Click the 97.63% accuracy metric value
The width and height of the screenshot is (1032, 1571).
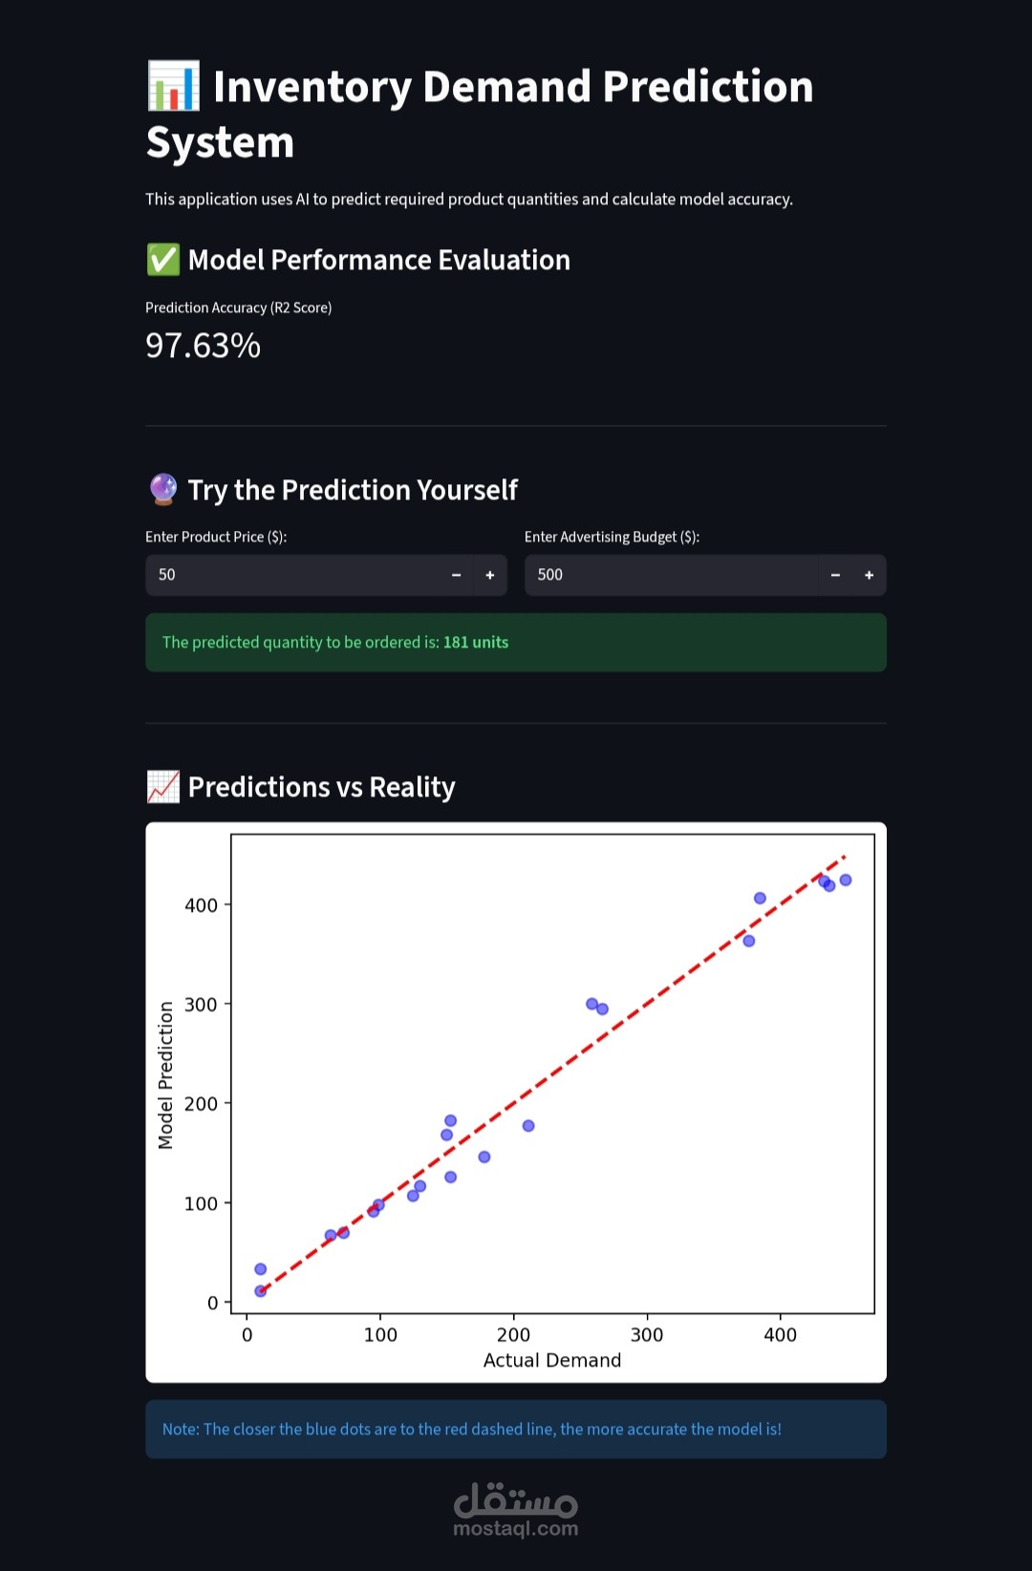click(203, 346)
